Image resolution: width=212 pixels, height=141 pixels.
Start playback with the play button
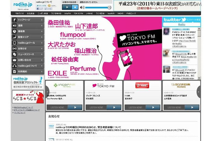point(67,7)
